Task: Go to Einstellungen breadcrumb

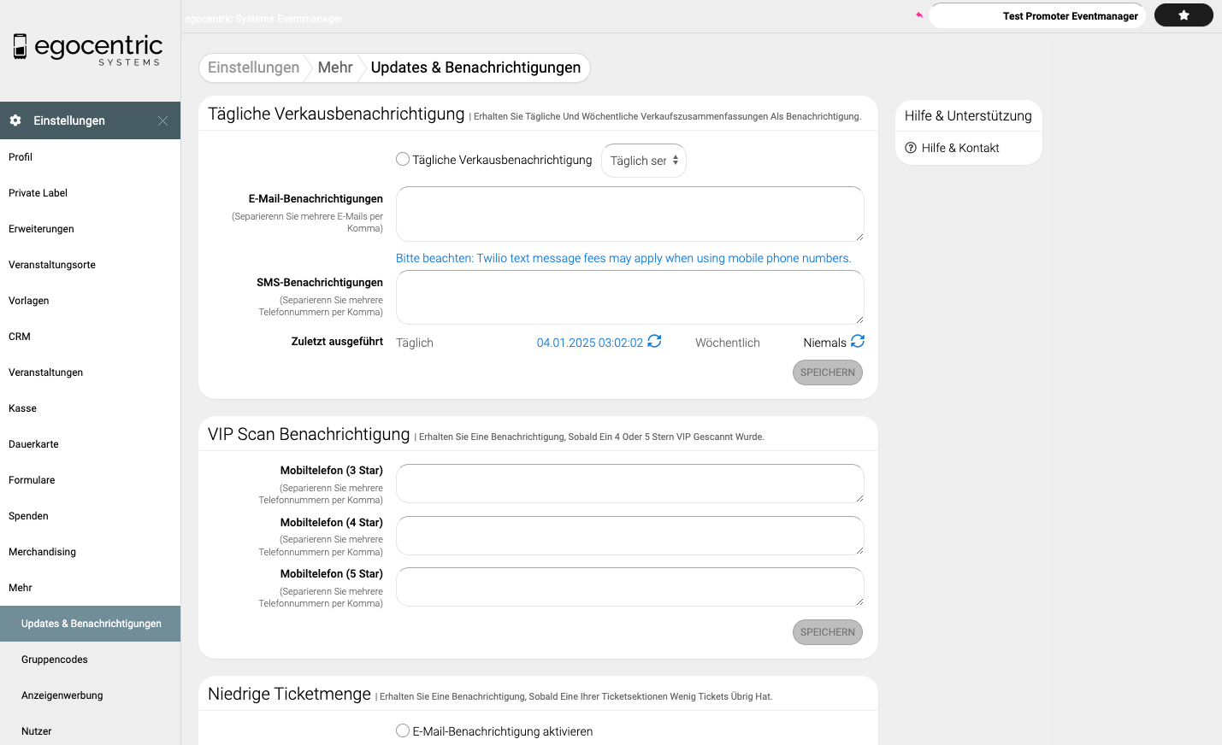Action: point(253,67)
